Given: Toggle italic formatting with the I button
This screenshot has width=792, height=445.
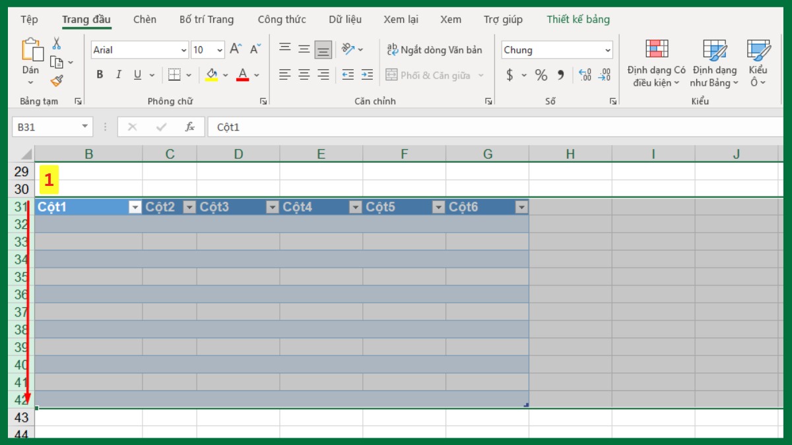Looking at the screenshot, I should (118, 74).
